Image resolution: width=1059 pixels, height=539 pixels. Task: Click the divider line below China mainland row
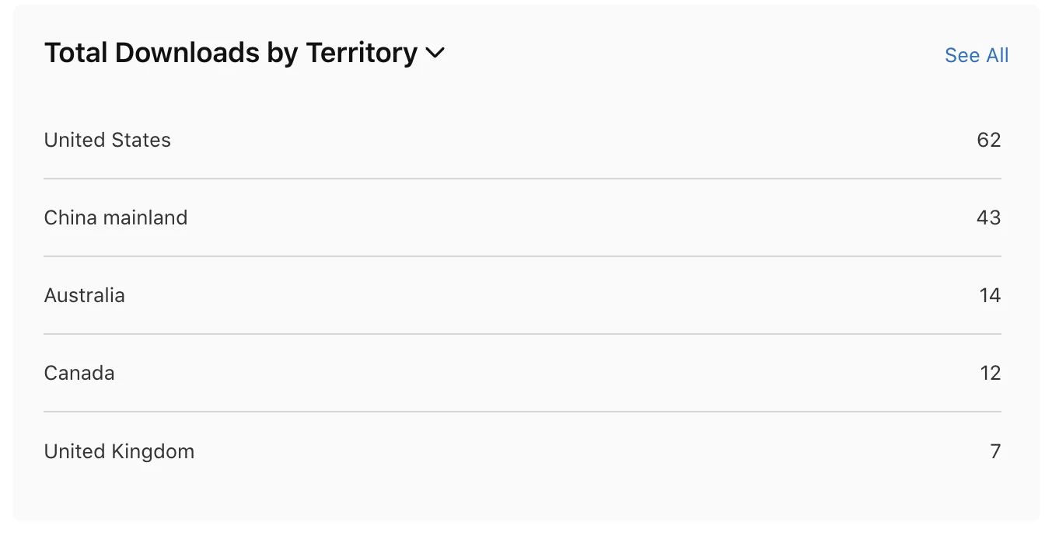point(523,256)
